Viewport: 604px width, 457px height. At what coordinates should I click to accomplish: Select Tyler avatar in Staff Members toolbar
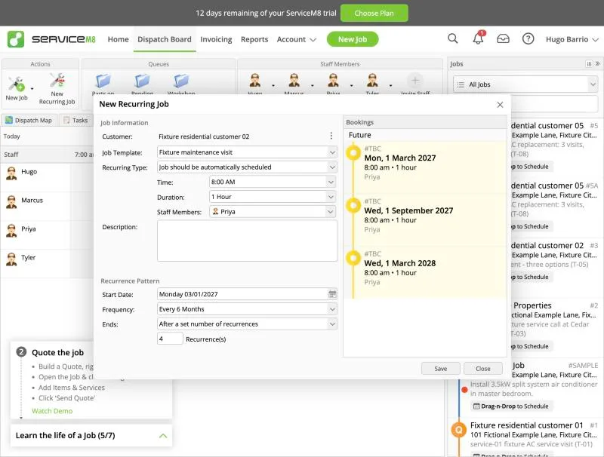[x=372, y=81]
